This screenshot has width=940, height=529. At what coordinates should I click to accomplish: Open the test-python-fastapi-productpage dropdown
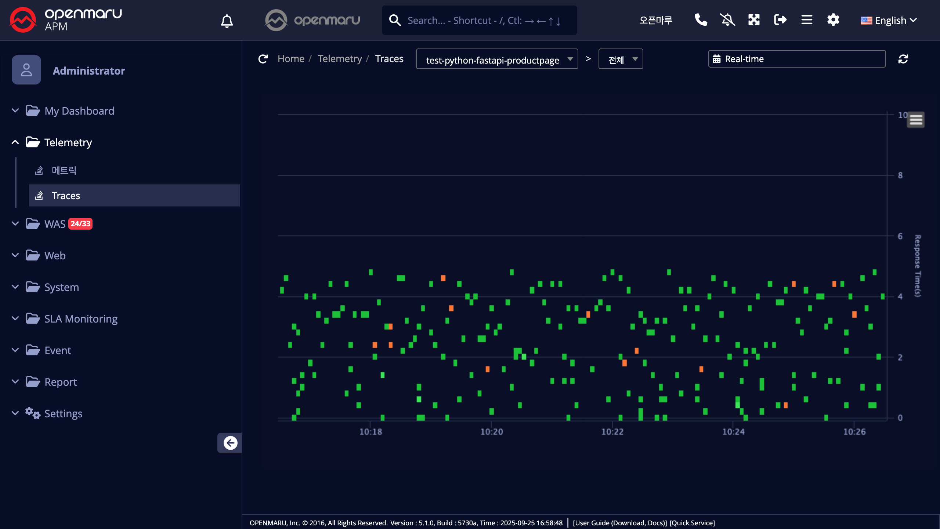click(x=496, y=59)
